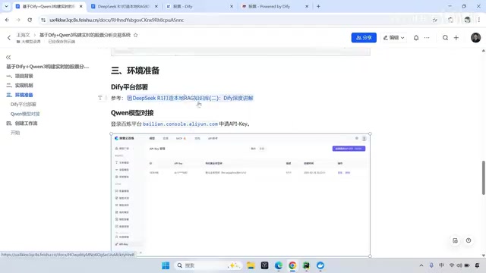Screen dimensions: 486x273
Task: Open Chrome profile avatar in toolbar
Action: (468, 20)
